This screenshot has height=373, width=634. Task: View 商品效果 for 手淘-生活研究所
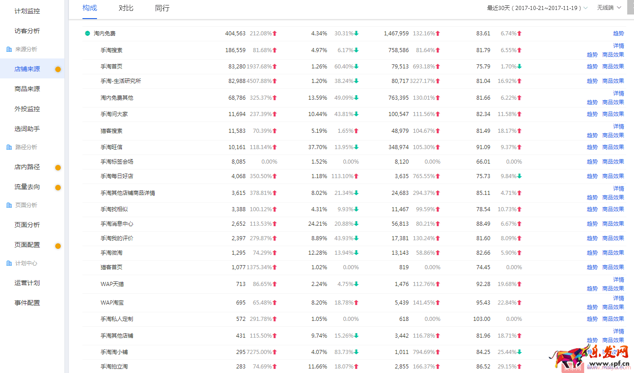tap(613, 81)
